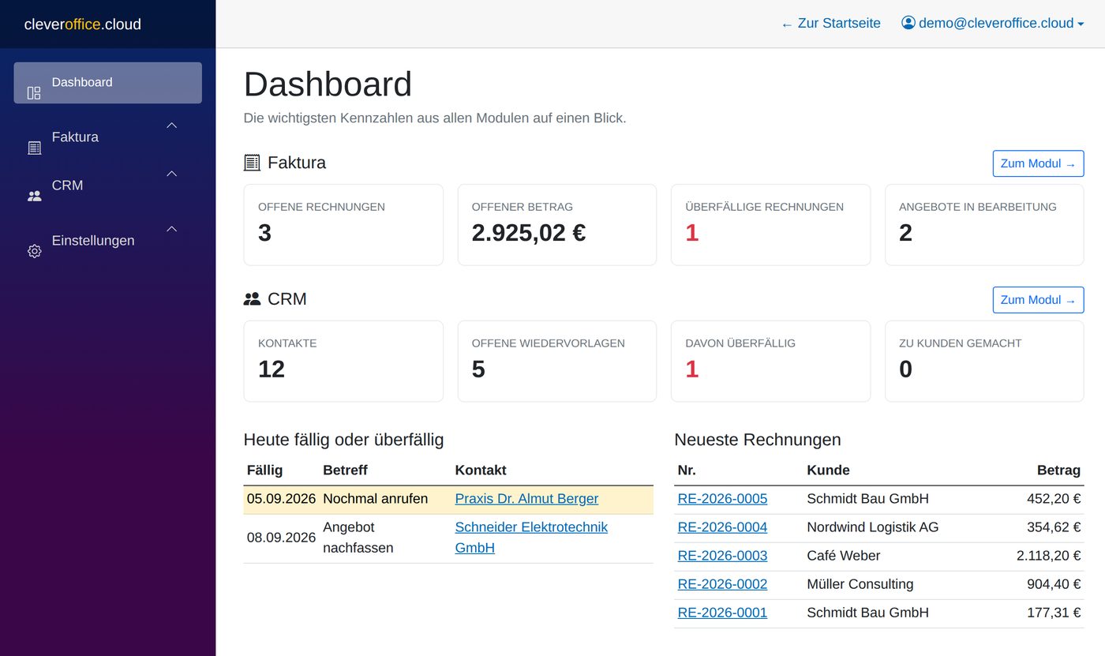1105x656 pixels.
Task: Open invoice RE-2026-0002
Action: (x=722, y=584)
